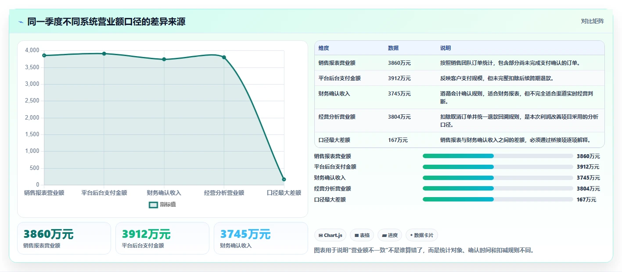The image size is (622, 272).
Task: Click the x-axis label 财务确认收入
Action: [x=164, y=193]
